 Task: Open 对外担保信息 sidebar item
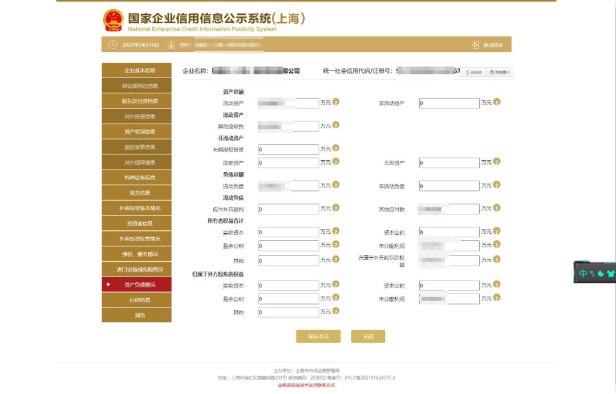pos(137,163)
